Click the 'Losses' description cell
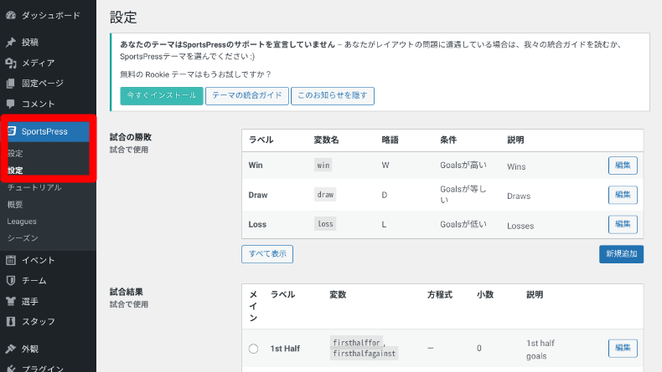Viewport: 662px width, 372px height. (x=520, y=226)
